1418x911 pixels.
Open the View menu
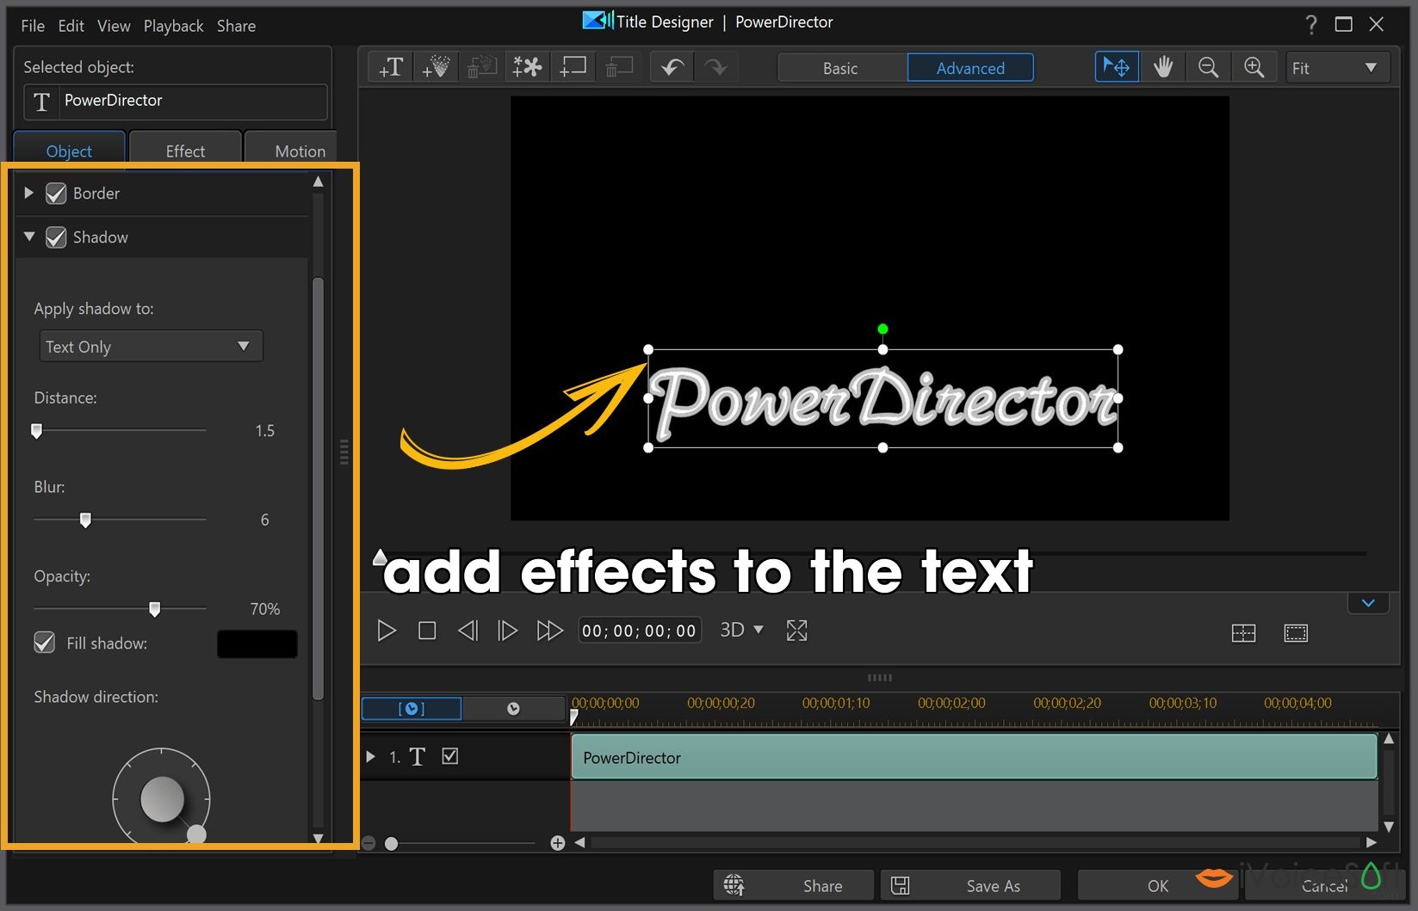(x=114, y=26)
